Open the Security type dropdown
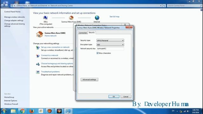This screenshot has height=114, width=203. [x=110, y=41]
